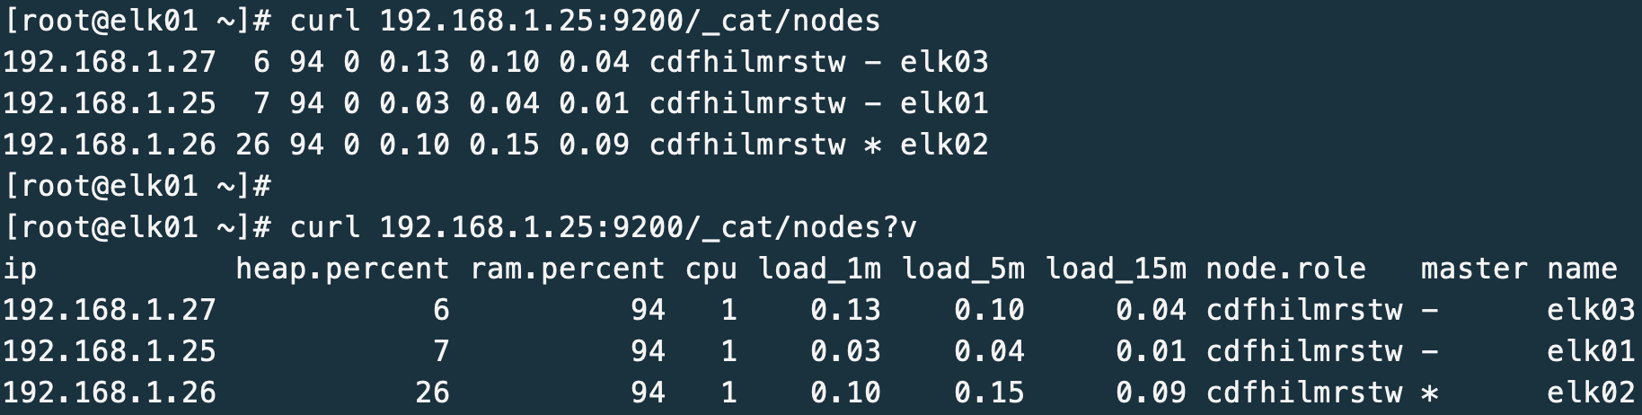Click the load_5m column header
Image resolution: width=1642 pixels, height=415 pixels.
click(x=962, y=269)
